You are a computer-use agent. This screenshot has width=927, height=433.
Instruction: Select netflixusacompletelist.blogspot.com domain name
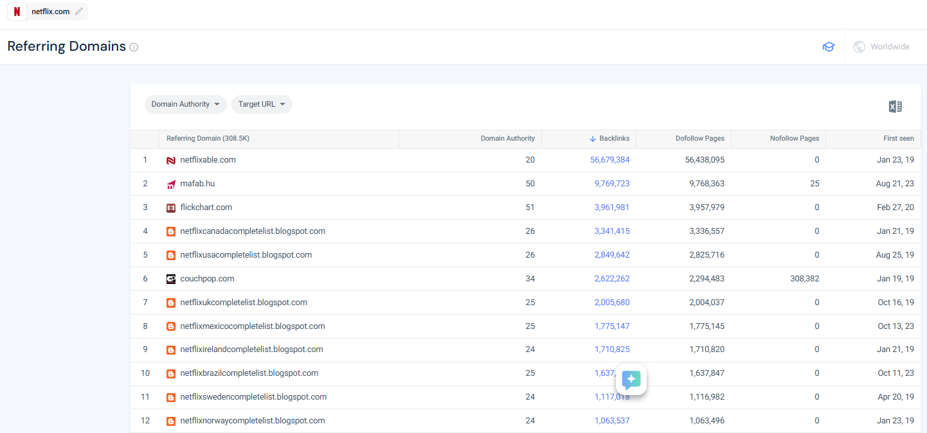coord(246,255)
